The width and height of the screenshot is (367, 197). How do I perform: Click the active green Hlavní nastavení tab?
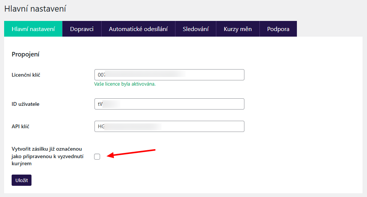33,29
